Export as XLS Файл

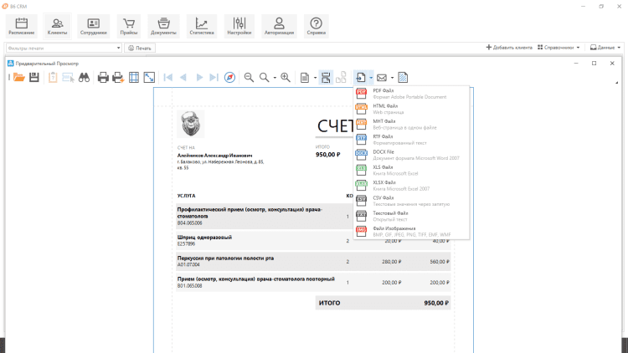coord(411,170)
